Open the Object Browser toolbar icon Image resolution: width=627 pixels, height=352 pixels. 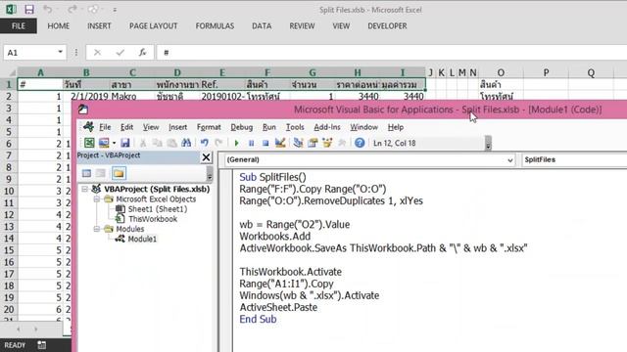(327, 143)
